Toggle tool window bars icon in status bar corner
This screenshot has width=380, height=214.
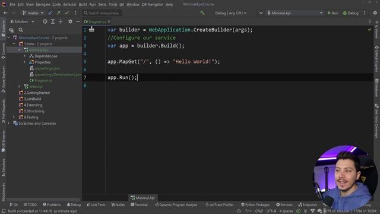4,211
